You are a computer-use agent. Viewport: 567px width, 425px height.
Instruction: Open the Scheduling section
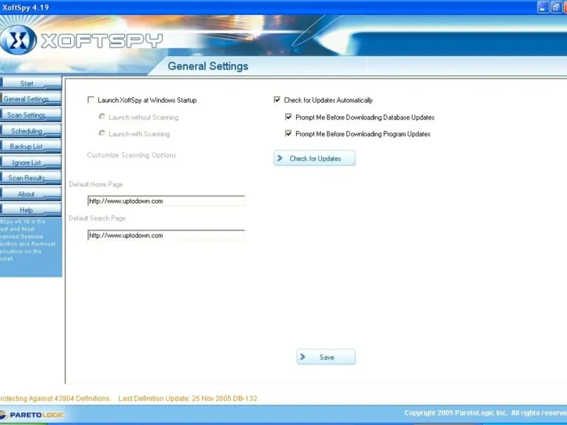[x=30, y=130]
